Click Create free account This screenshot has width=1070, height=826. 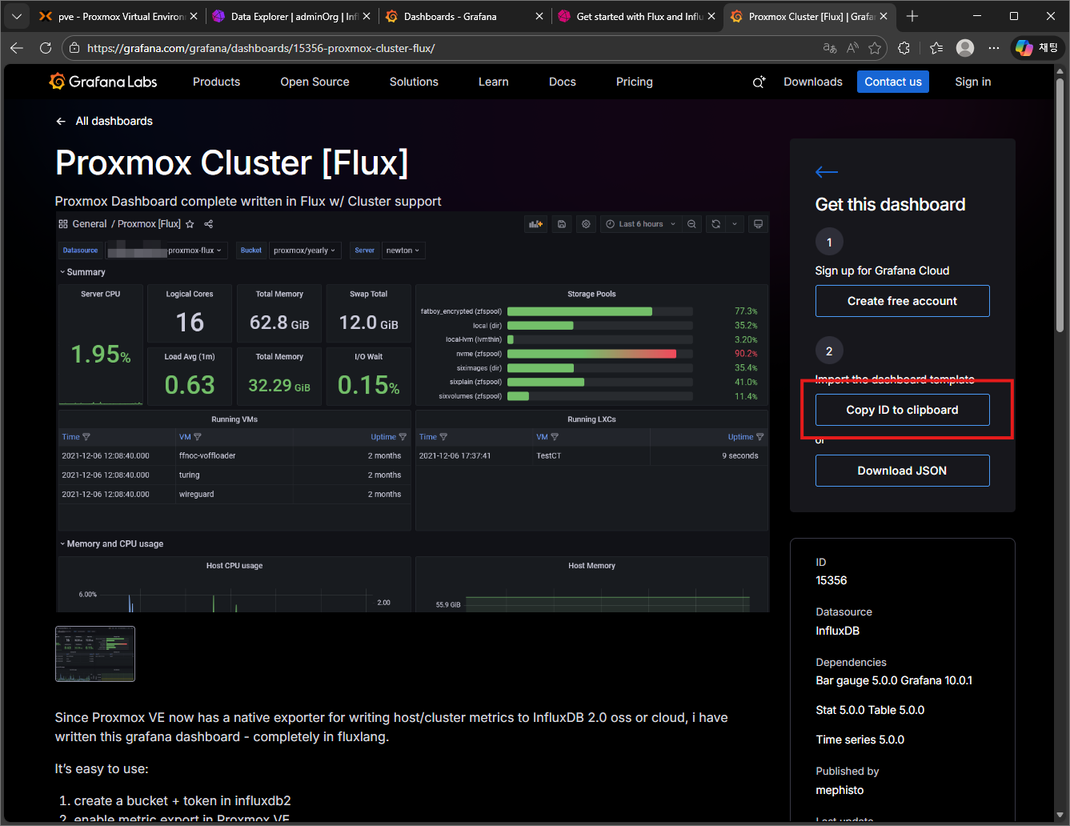click(x=903, y=301)
